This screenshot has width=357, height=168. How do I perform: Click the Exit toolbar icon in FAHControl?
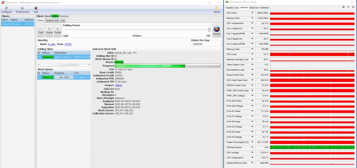[36, 10]
